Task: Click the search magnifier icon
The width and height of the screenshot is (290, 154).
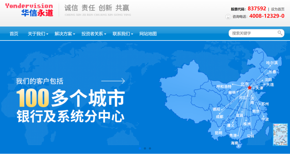Action: point(280,33)
